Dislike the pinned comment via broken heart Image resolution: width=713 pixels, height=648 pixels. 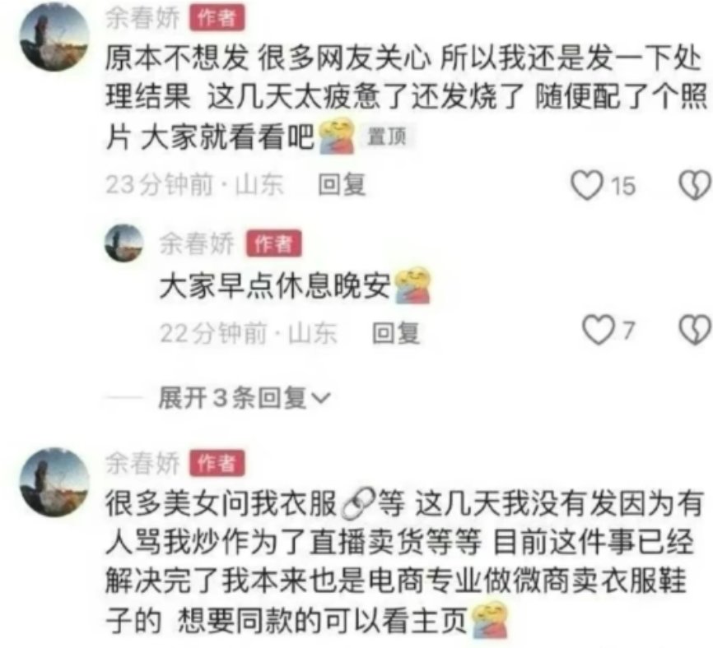coord(694,185)
